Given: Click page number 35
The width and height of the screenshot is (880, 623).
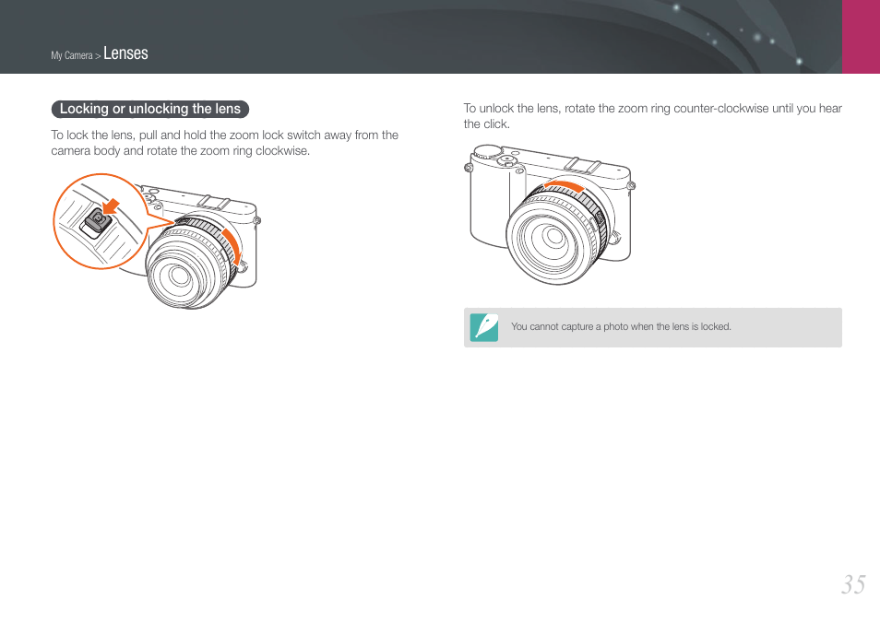Looking at the screenshot, I should [x=853, y=584].
